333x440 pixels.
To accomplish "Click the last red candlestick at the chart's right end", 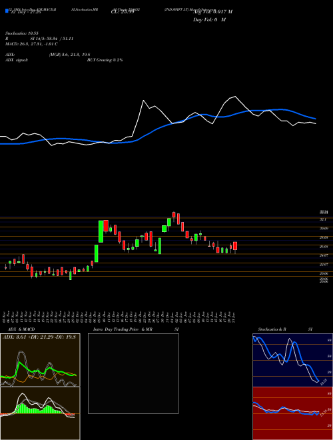I will point(235,246).
